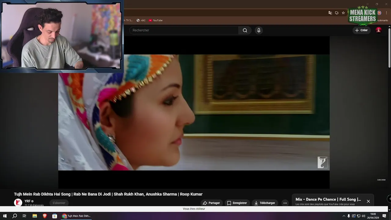Click the Partager share button
Image resolution: width=391 pixels, height=220 pixels.
coord(211,203)
